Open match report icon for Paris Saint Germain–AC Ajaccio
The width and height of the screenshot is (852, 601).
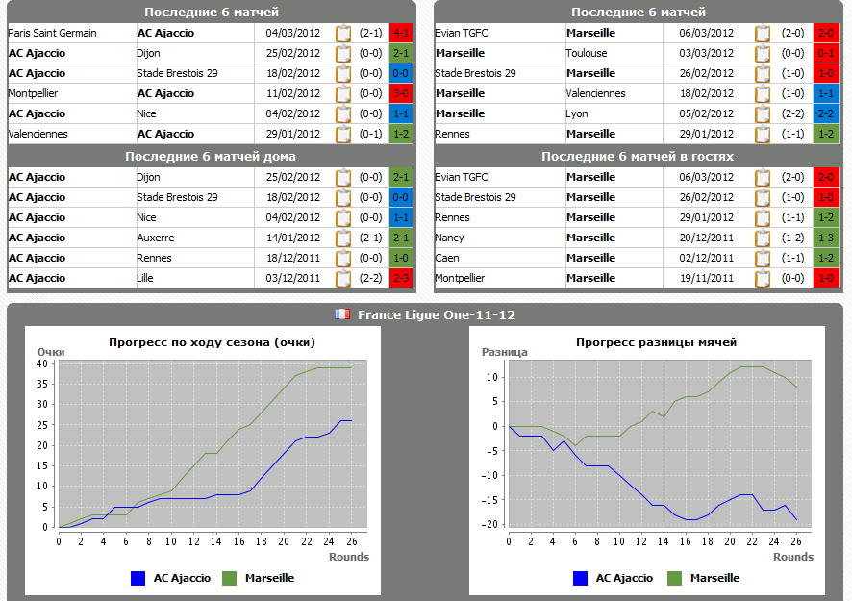click(343, 33)
